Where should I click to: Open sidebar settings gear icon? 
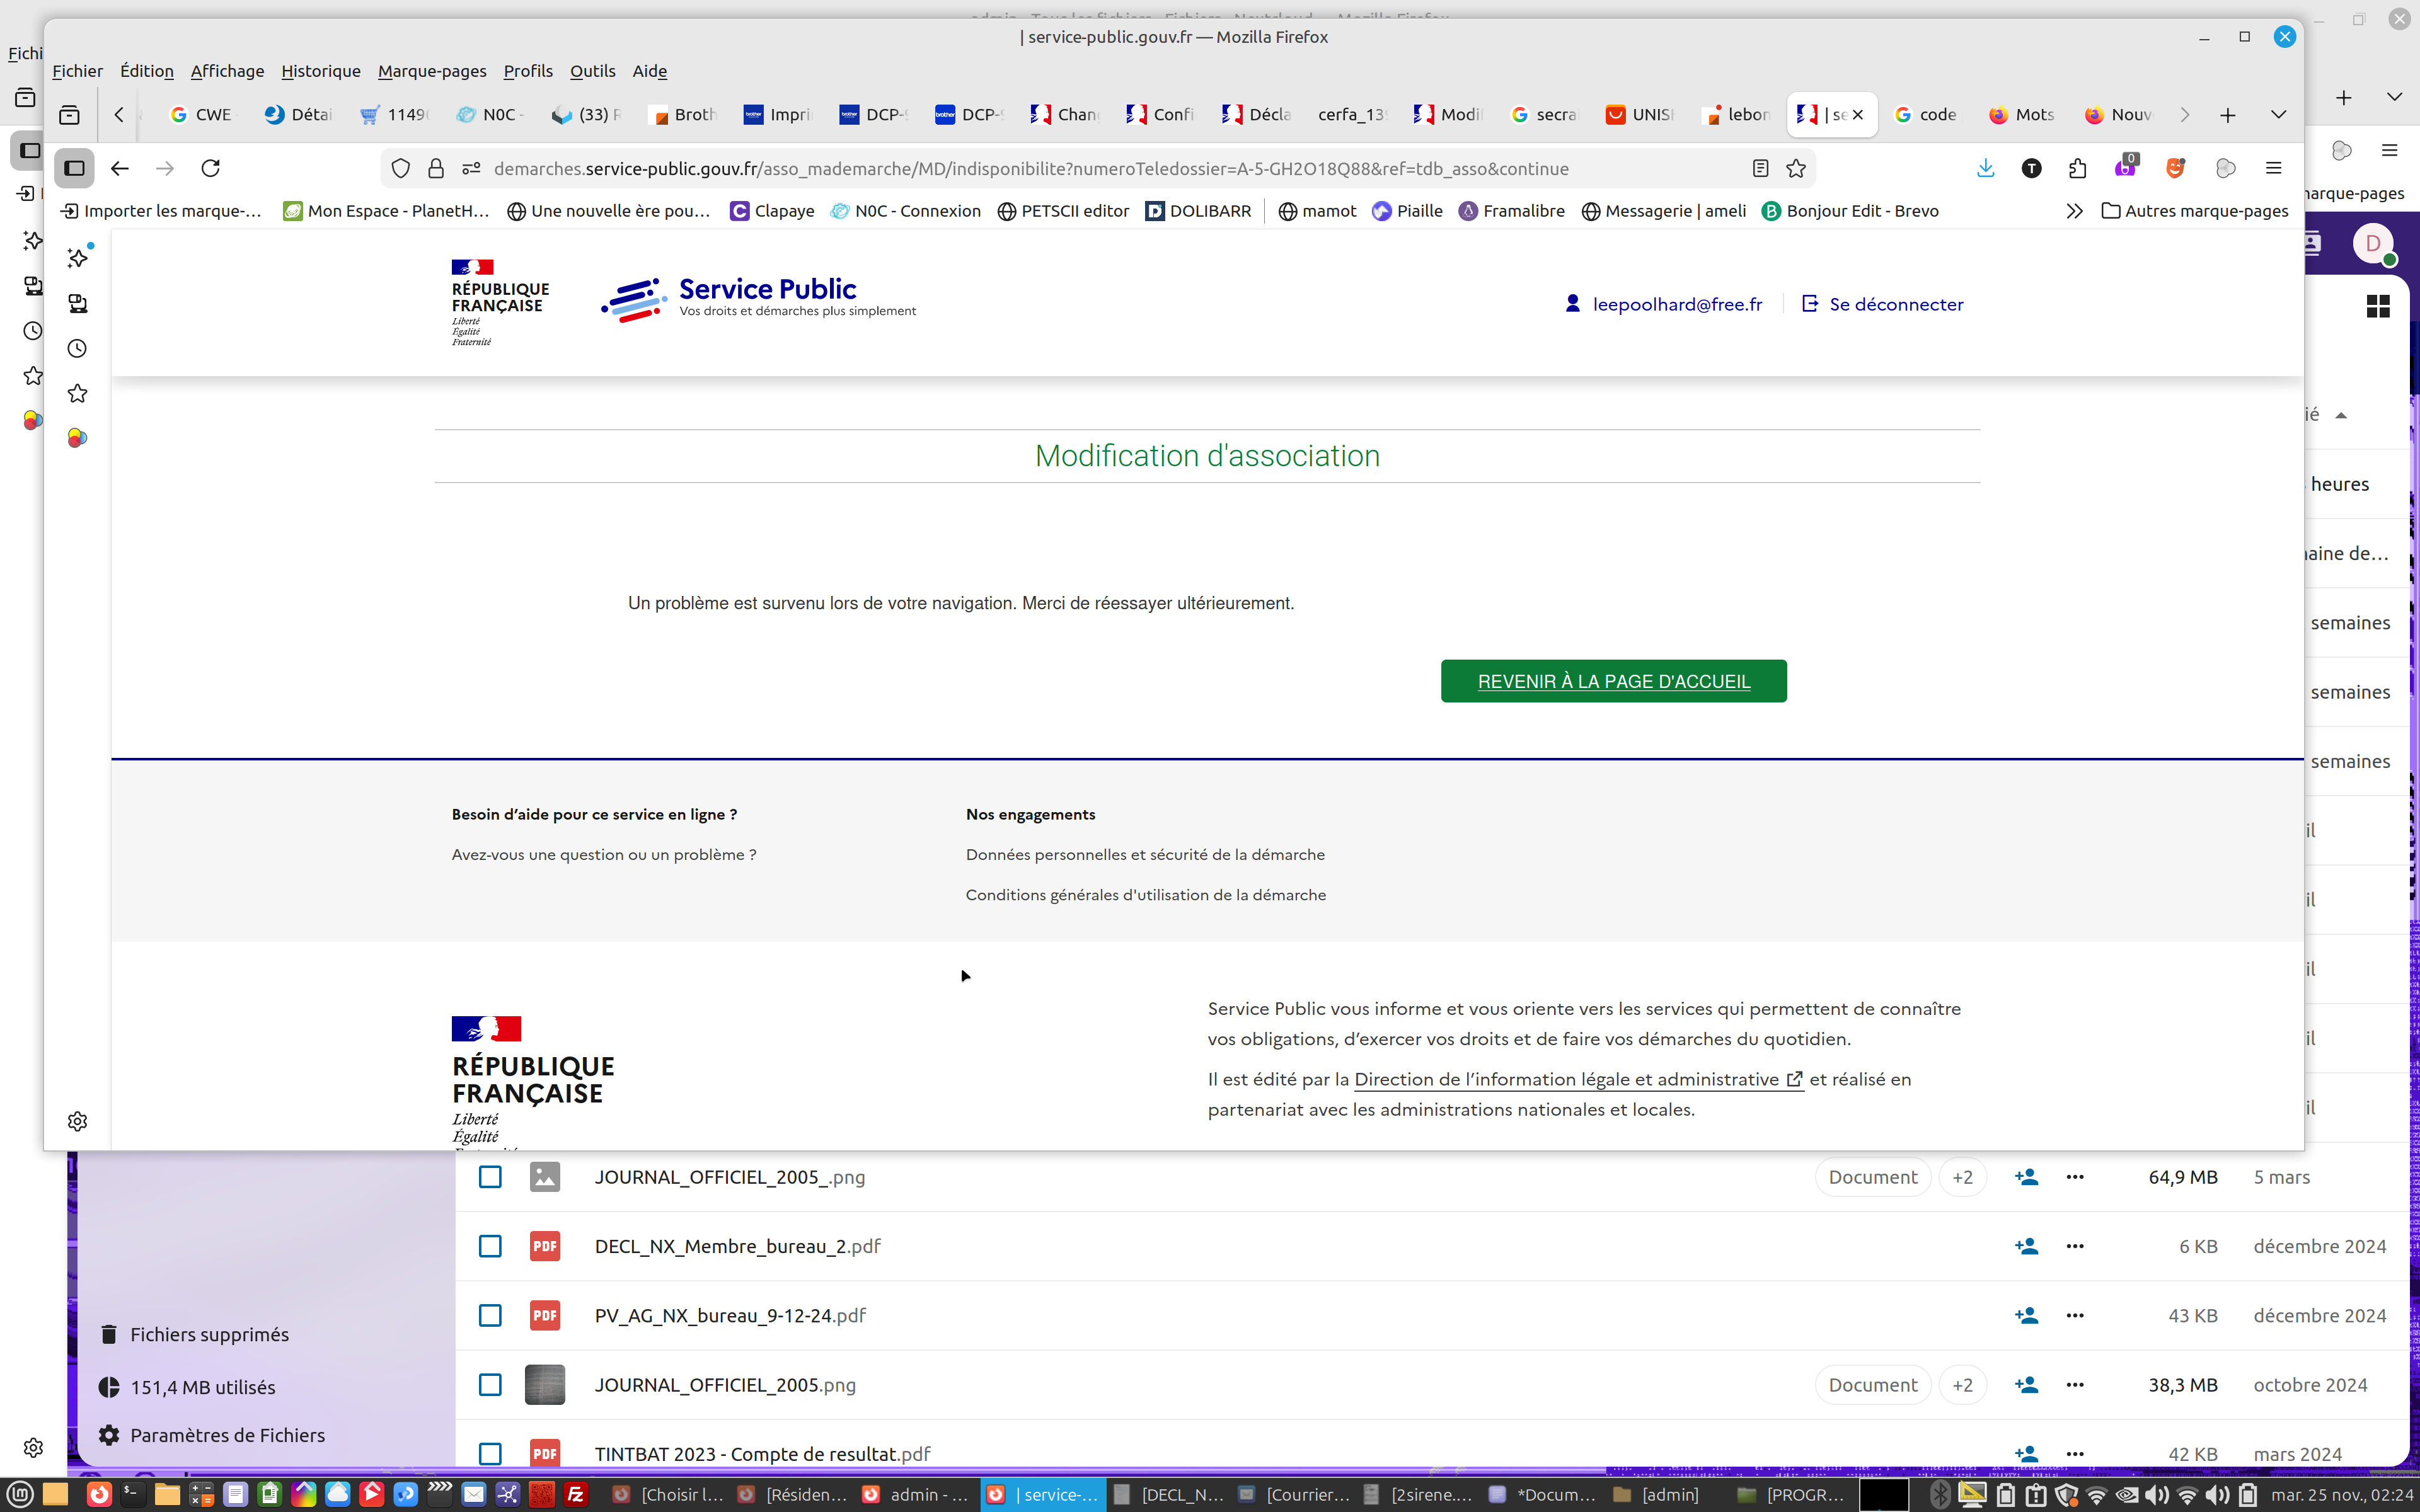(x=77, y=1121)
